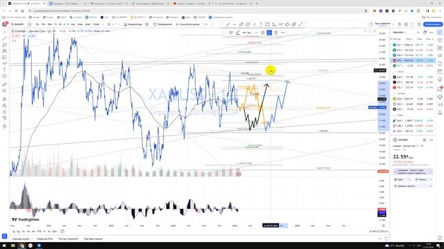This screenshot has width=444, height=249.
Task: Open the Watchlist name dropdown
Action: 400,33
